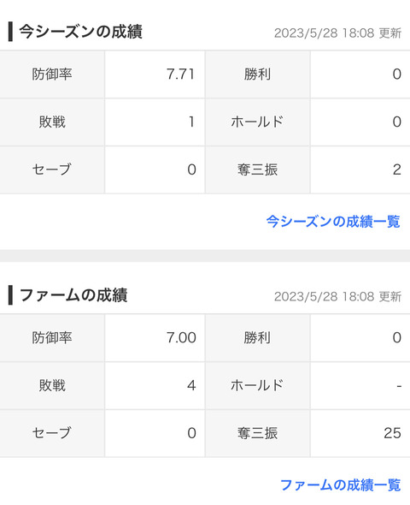410x505 pixels.
Task: Click the season ホールド label cell
Action: tap(258, 122)
